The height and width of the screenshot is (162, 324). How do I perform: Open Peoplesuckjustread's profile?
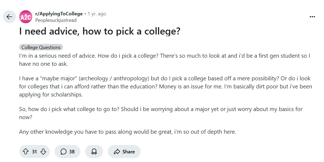point(55,20)
